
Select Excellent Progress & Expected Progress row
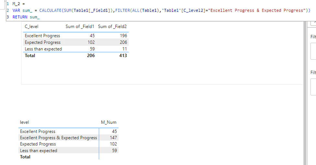coord(68,138)
